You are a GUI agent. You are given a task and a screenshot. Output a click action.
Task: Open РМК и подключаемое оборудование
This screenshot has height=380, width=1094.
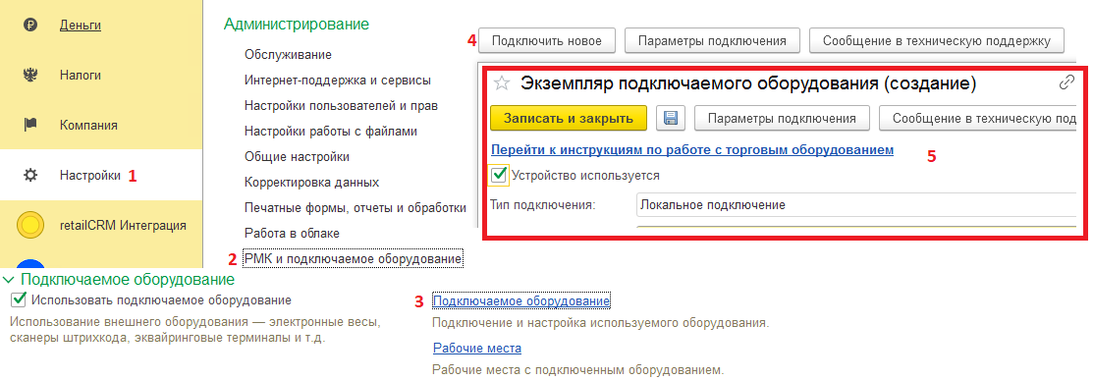[x=353, y=259]
